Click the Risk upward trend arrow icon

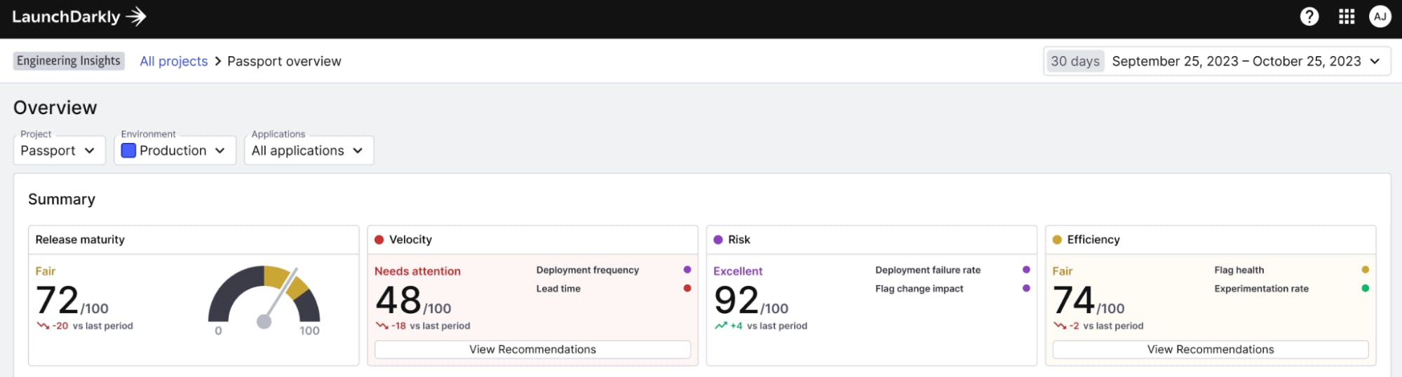click(720, 325)
